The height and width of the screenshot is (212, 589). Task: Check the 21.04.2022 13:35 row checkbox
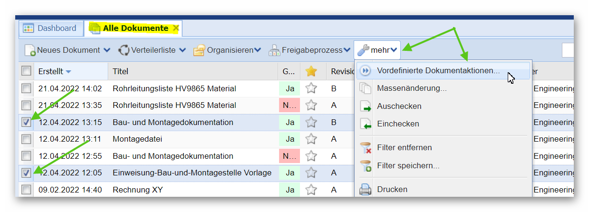point(26,105)
